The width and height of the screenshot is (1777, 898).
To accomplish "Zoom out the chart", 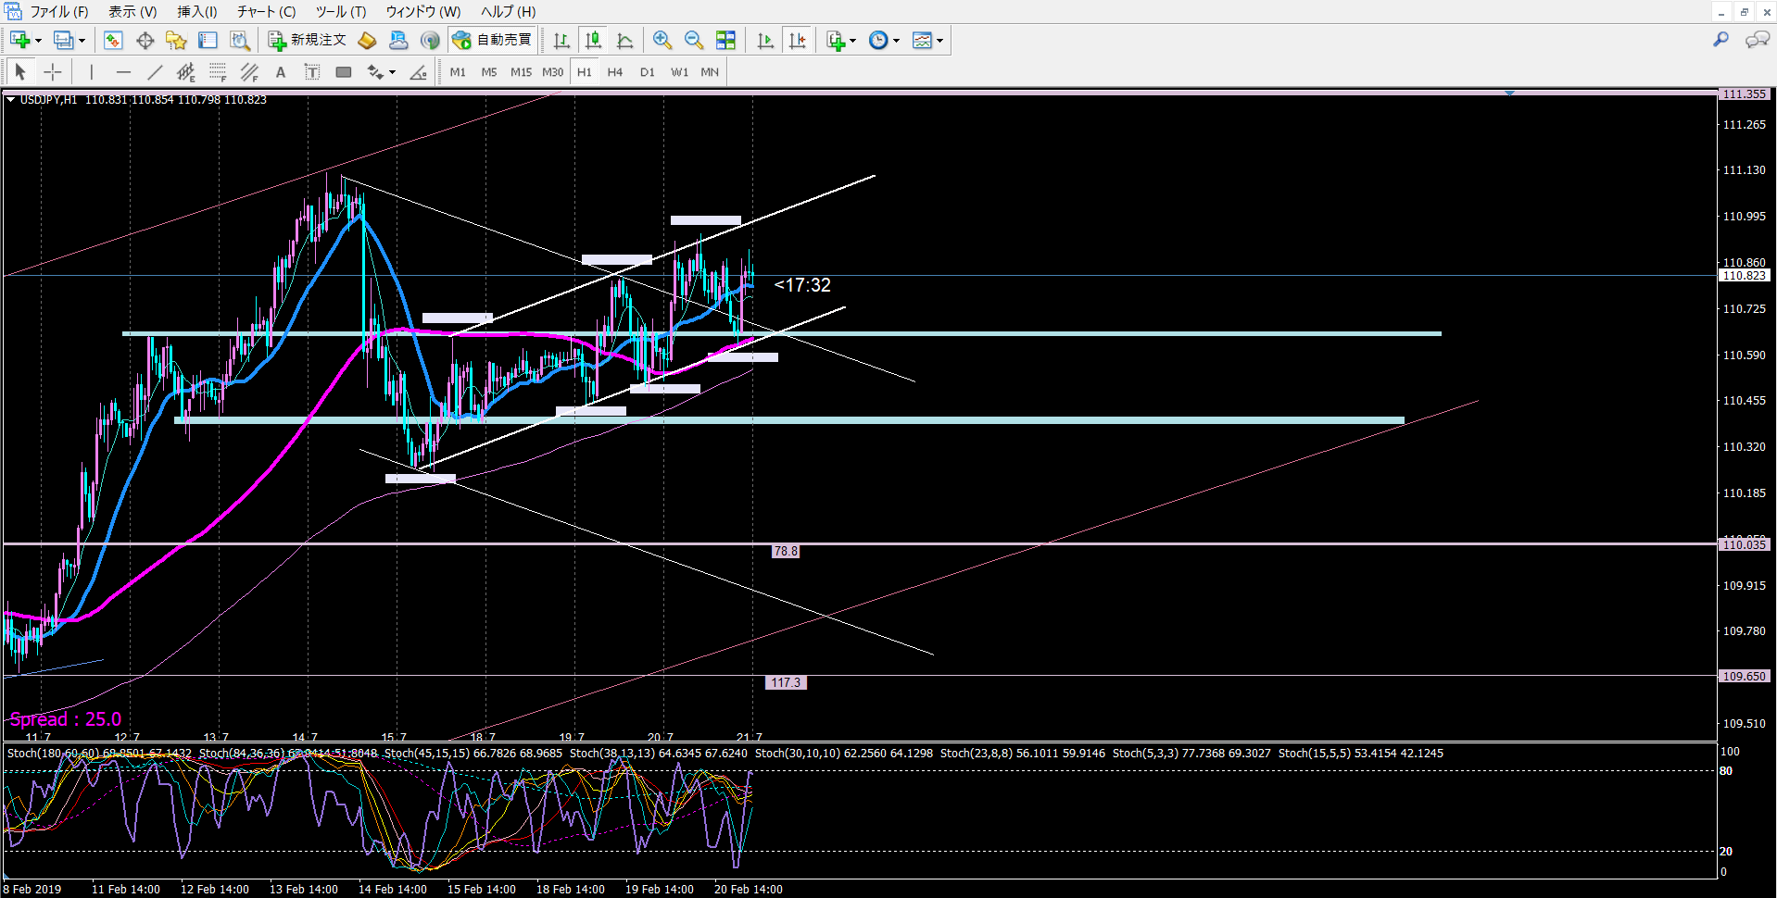I will [x=693, y=40].
